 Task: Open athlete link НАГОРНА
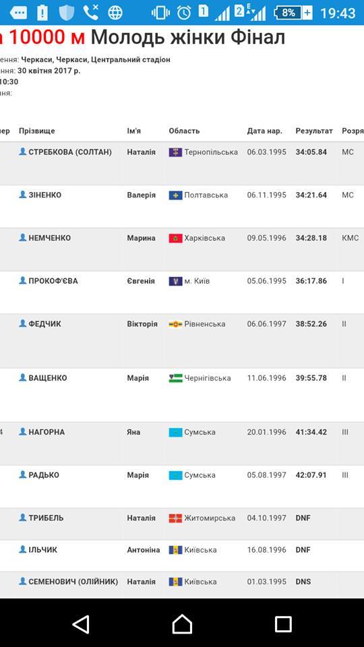pyautogui.click(x=47, y=432)
